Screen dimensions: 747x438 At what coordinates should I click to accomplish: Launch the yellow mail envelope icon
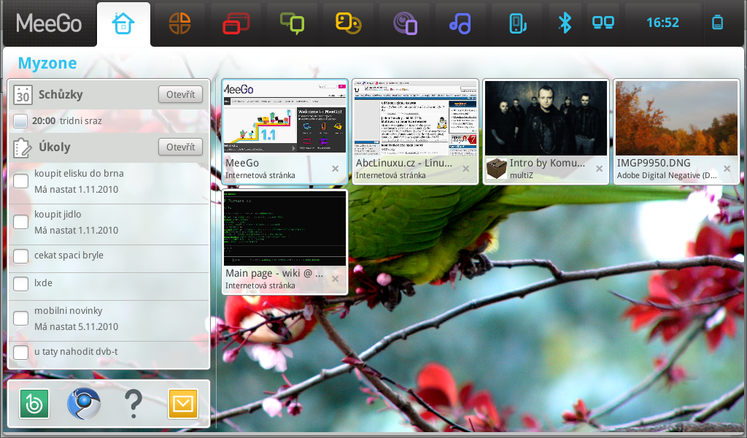[x=183, y=404]
